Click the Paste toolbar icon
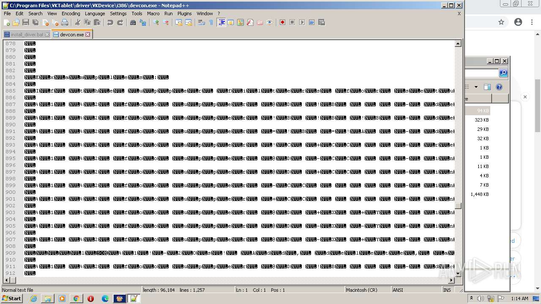 coord(97,22)
